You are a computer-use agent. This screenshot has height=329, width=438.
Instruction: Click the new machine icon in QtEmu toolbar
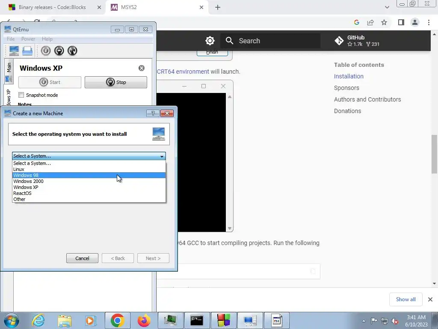14,51
